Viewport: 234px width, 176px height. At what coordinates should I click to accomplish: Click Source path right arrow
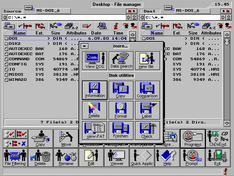click(129, 18)
